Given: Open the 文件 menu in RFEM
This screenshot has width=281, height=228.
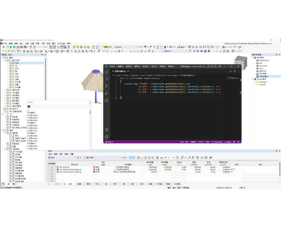Looking at the screenshot, I should pos(5,44).
